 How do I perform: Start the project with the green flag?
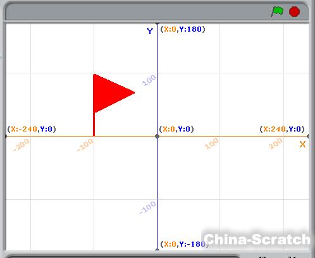coord(278,11)
